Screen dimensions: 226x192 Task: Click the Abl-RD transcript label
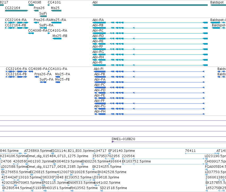[x=98, y=36]
